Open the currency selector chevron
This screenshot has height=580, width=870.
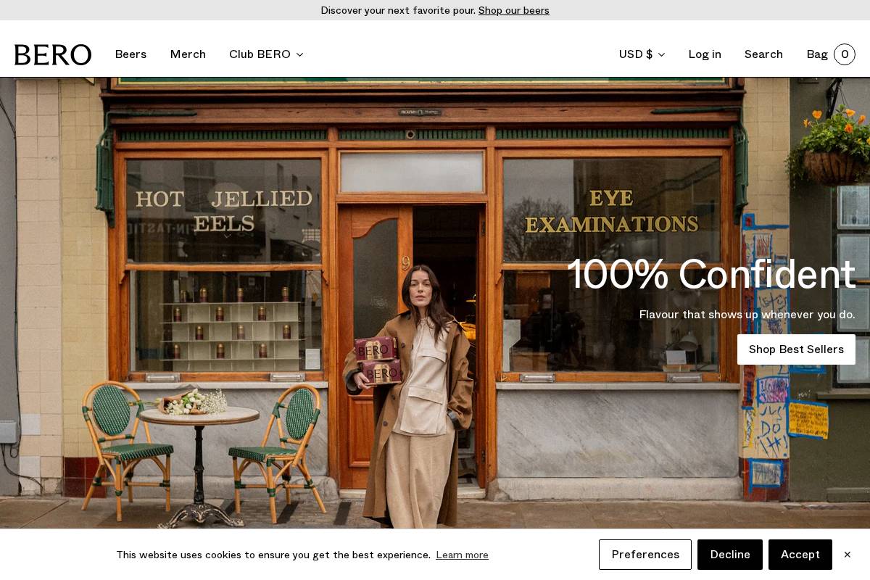(660, 55)
